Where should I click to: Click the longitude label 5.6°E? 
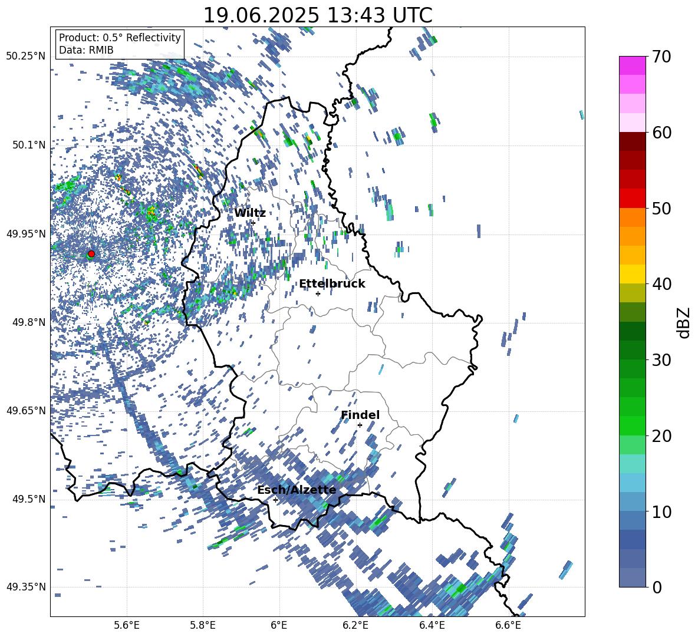(x=126, y=625)
